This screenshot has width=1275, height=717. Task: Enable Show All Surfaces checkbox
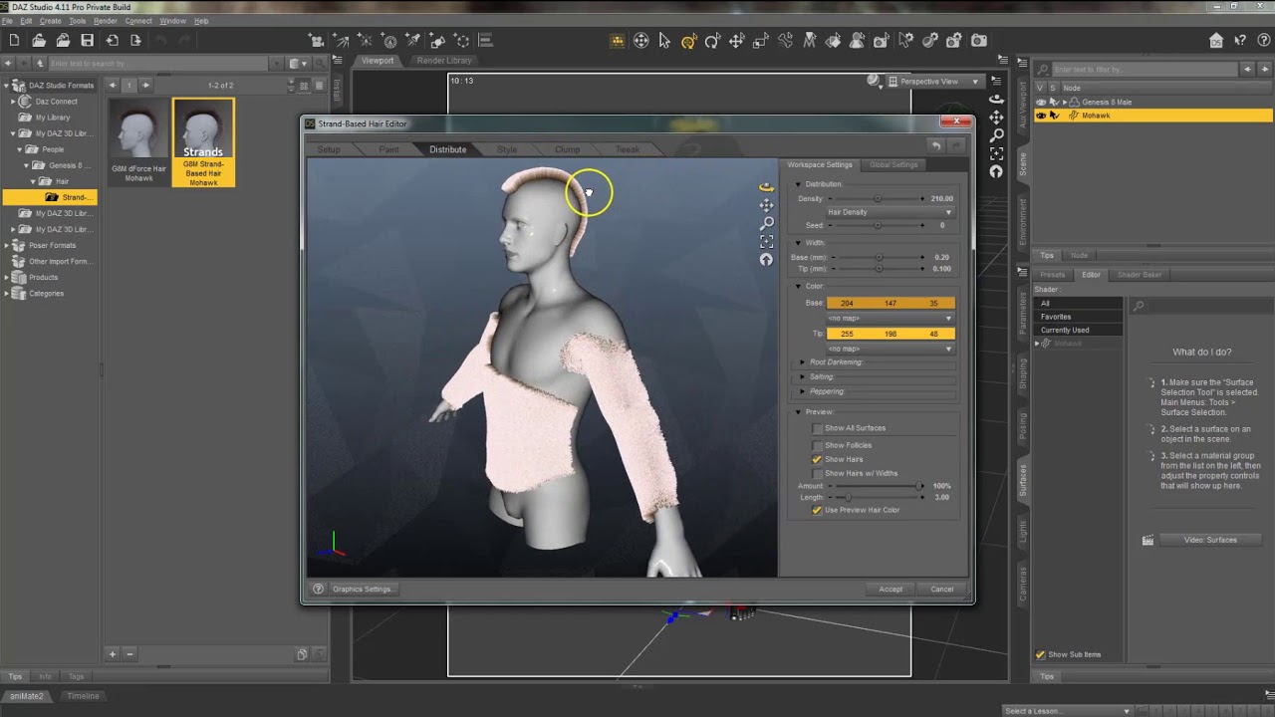(x=817, y=428)
